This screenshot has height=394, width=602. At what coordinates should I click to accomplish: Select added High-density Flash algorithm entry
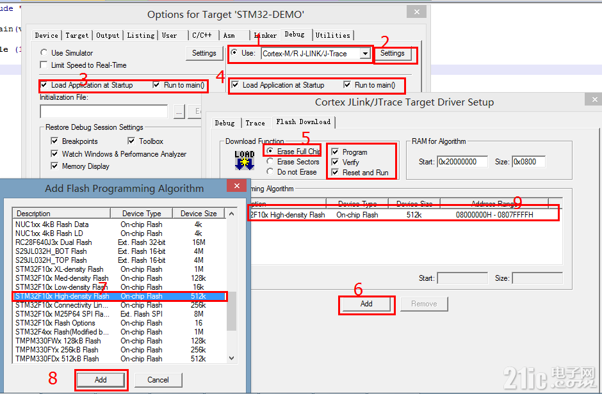click(x=403, y=215)
